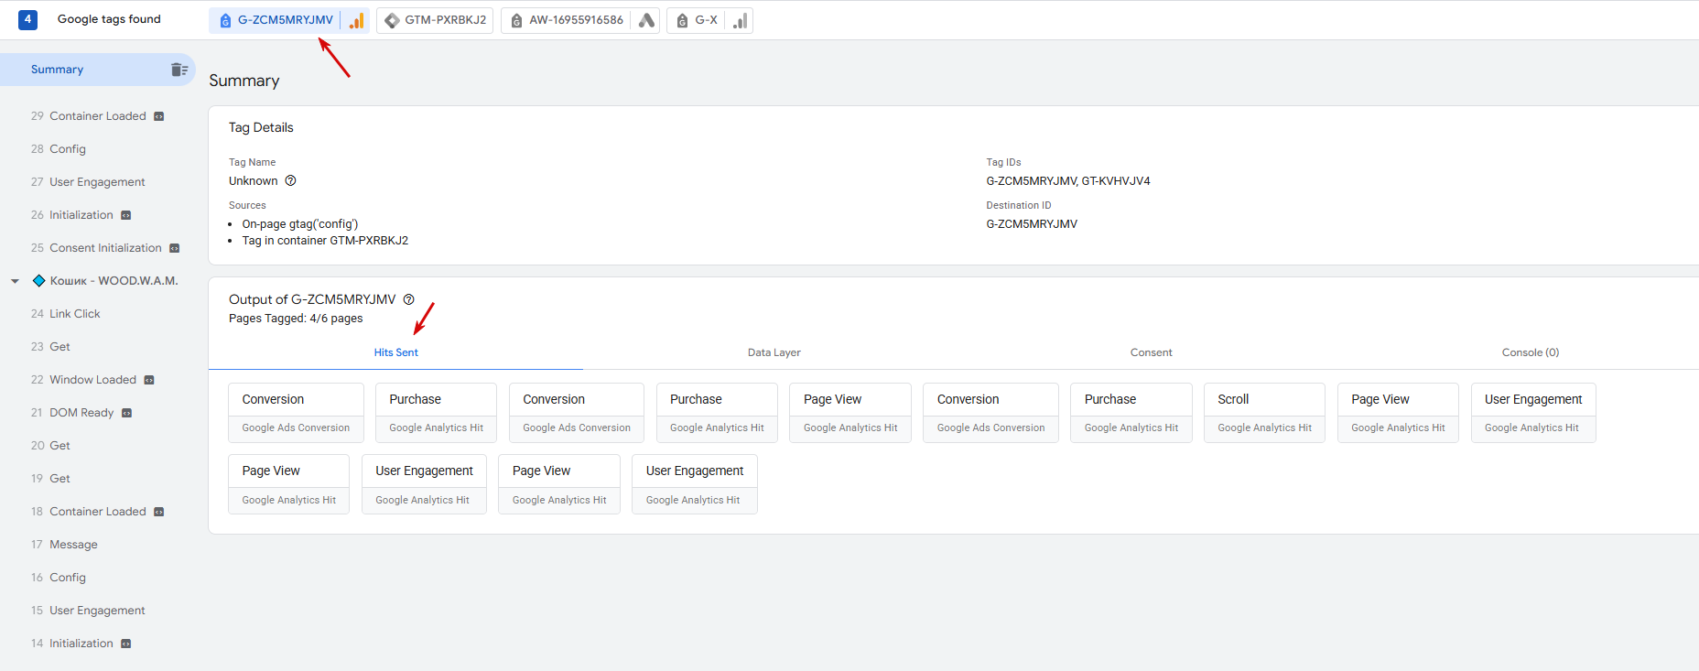Click the source Tag in container GTM-PXRBKJ2
This screenshot has width=1699, height=671.
(325, 241)
